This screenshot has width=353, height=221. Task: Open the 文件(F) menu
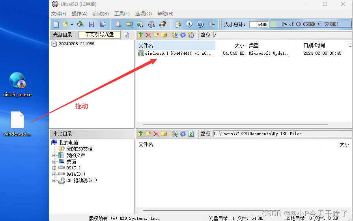59,14
